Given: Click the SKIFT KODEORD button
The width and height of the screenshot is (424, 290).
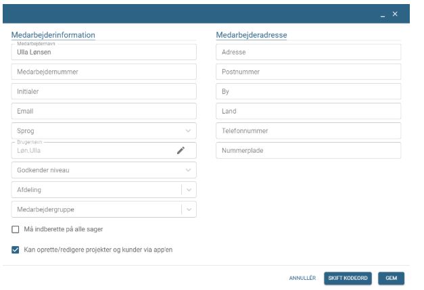Looking at the screenshot, I should pos(348,278).
